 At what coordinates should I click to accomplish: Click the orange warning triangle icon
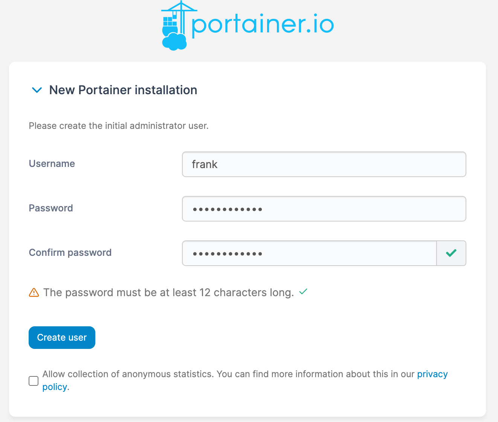(34, 292)
